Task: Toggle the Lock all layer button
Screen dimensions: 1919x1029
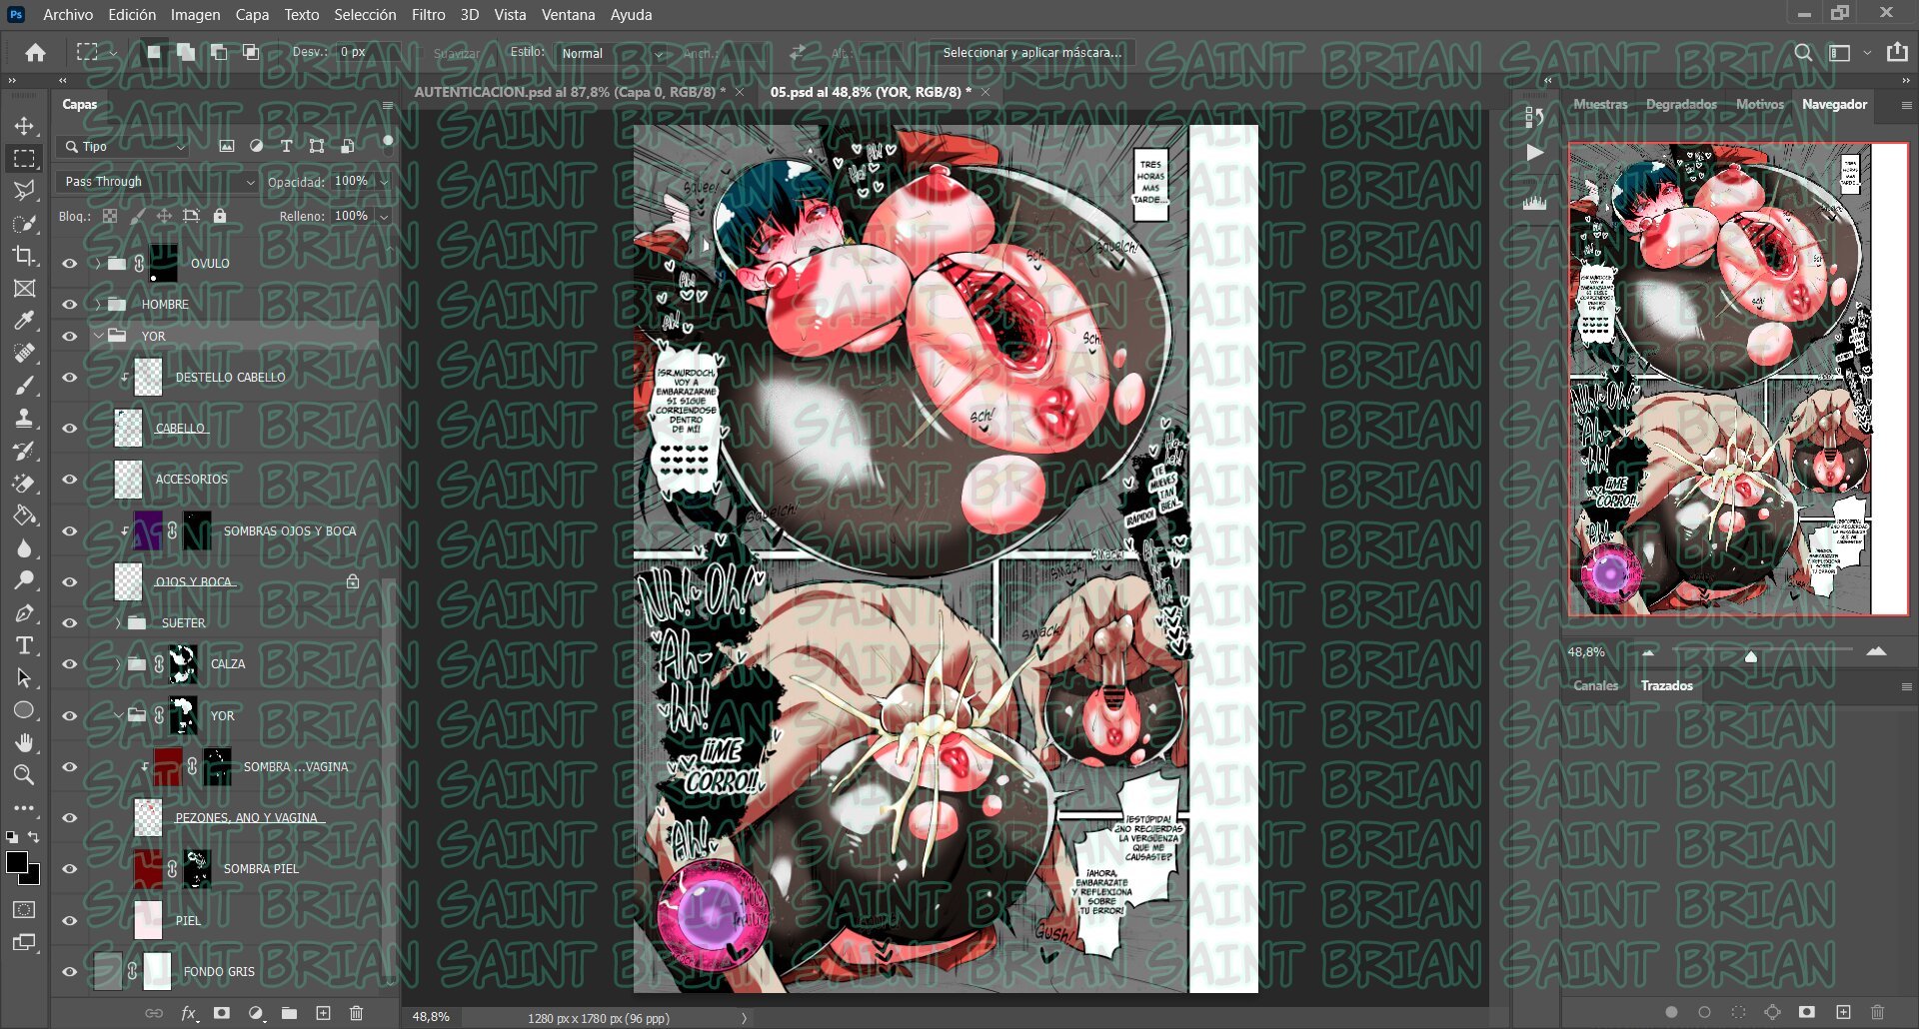Action: (x=220, y=216)
